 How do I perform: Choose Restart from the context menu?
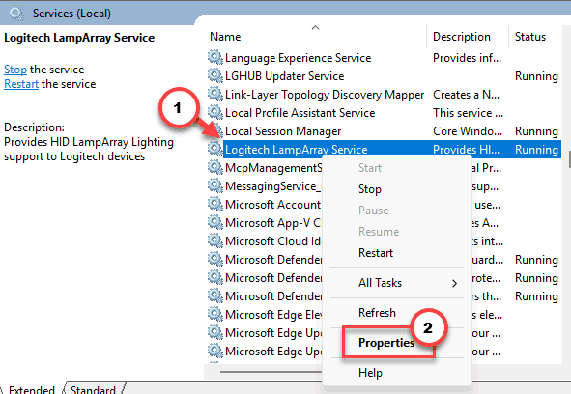click(376, 253)
